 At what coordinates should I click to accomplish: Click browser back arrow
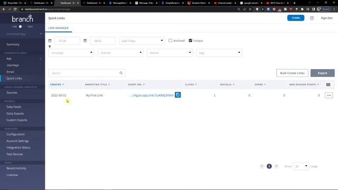pos(4,9)
